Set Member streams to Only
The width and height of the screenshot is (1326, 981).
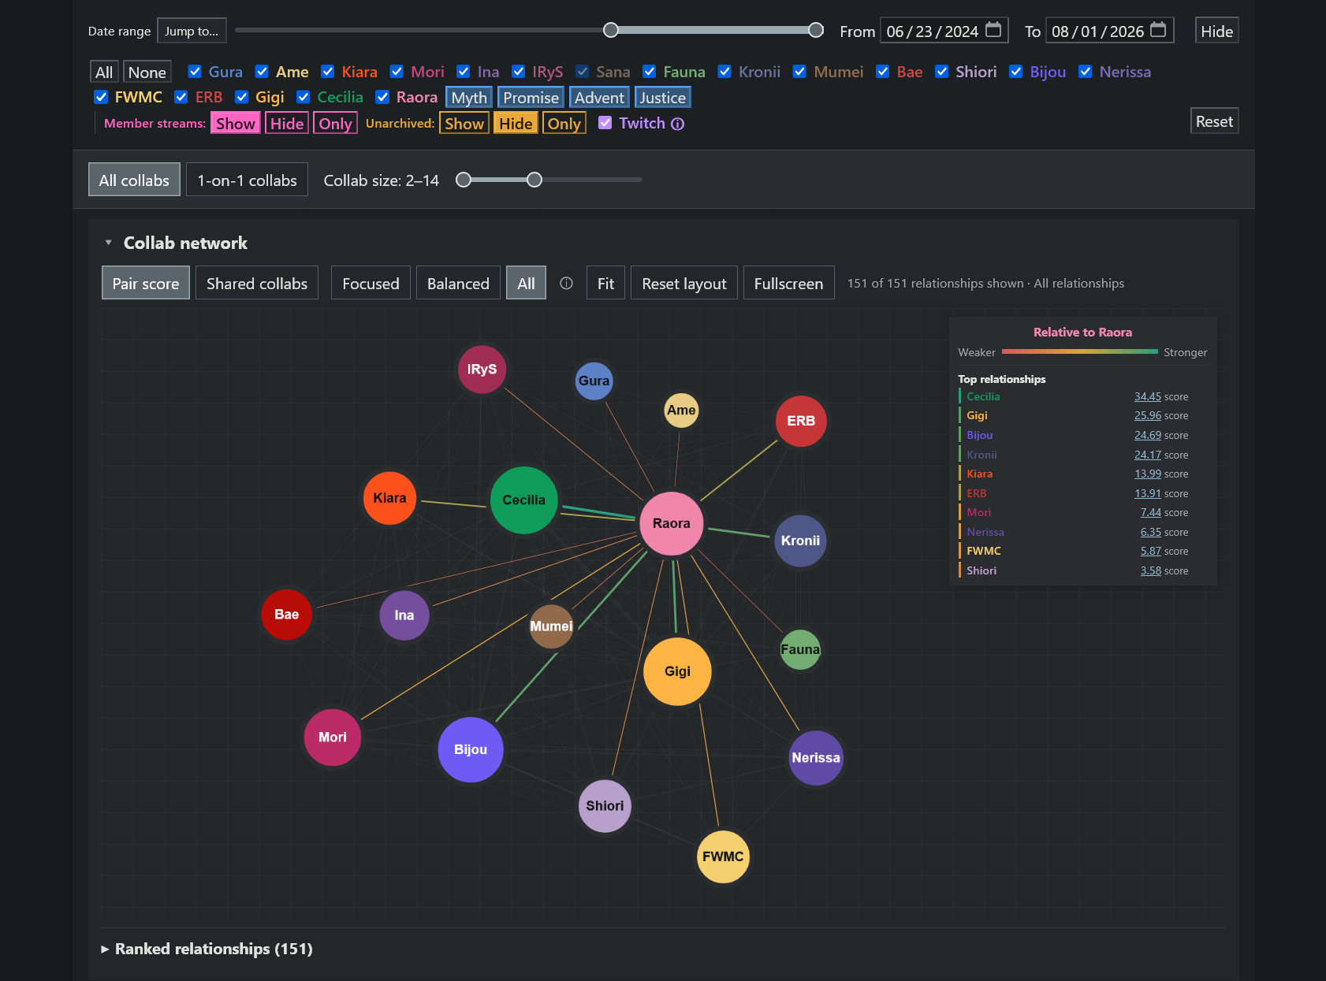[x=335, y=123]
